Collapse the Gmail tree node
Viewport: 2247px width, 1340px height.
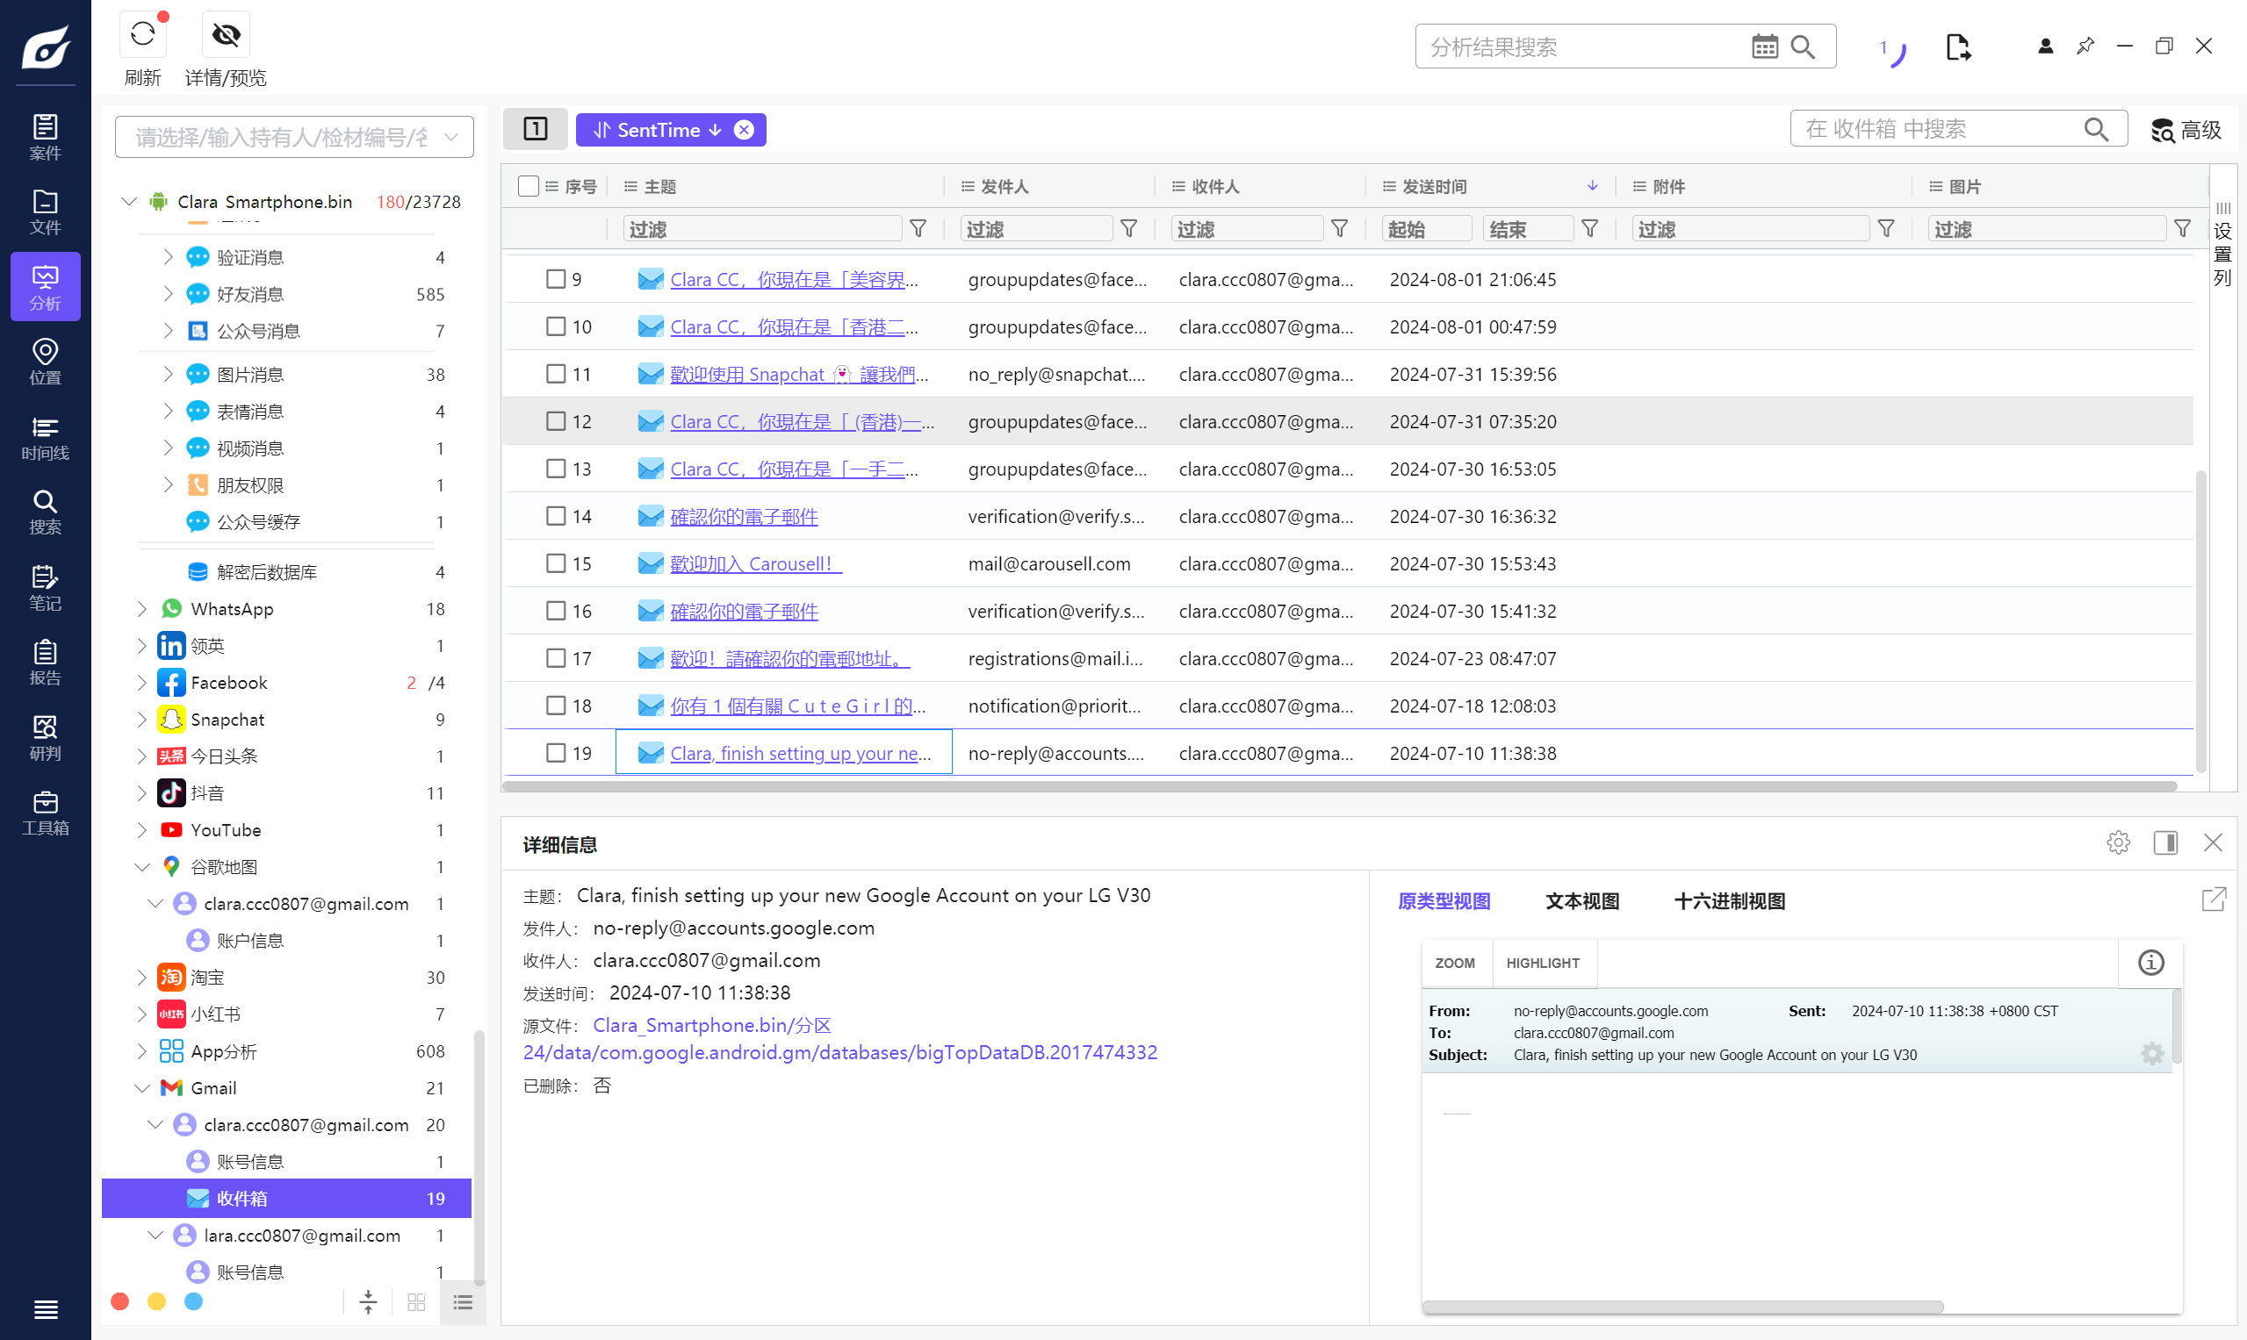(142, 1088)
